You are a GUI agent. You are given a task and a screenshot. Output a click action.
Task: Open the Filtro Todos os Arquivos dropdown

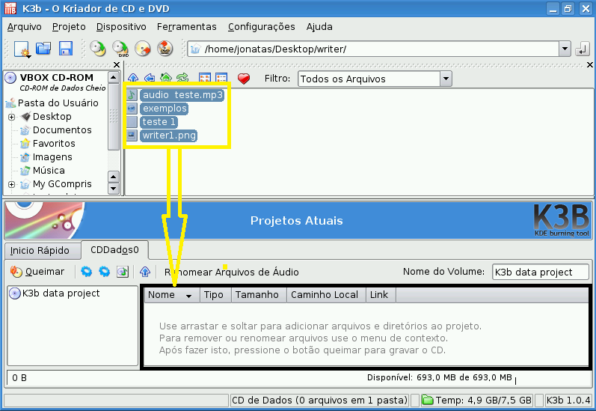tap(446, 79)
